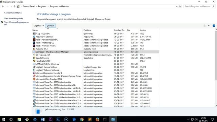Select Visual C++ 2010 x64 Redistributable row
The height and width of the screenshot is (122, 217).
coord(96,95)
